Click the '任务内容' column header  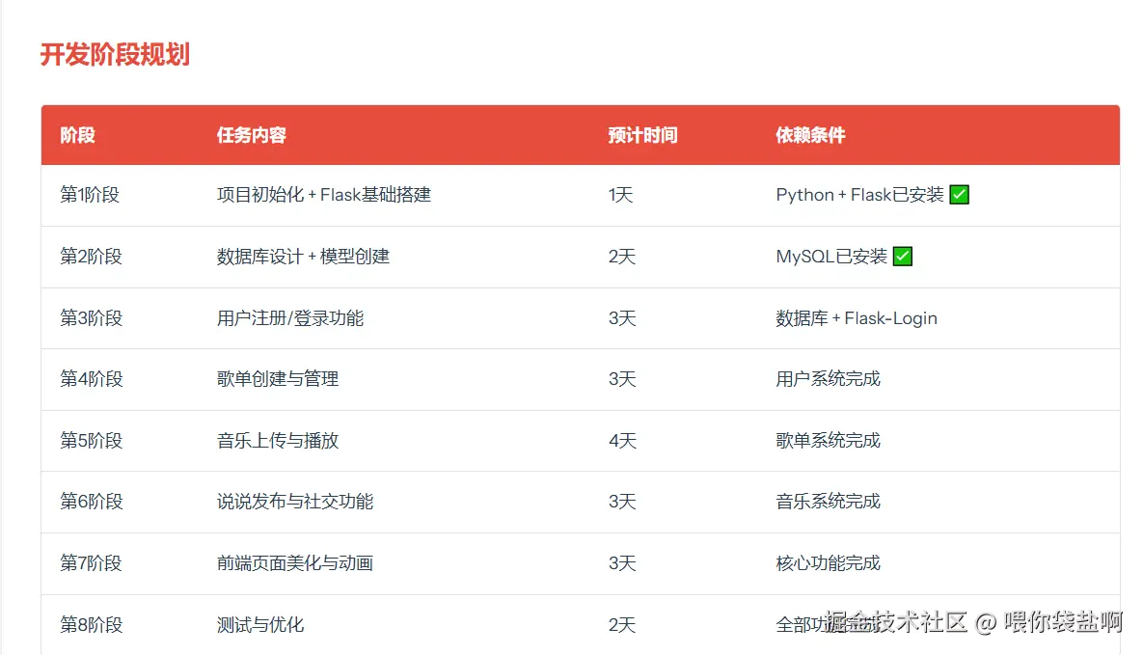point(252,136)
